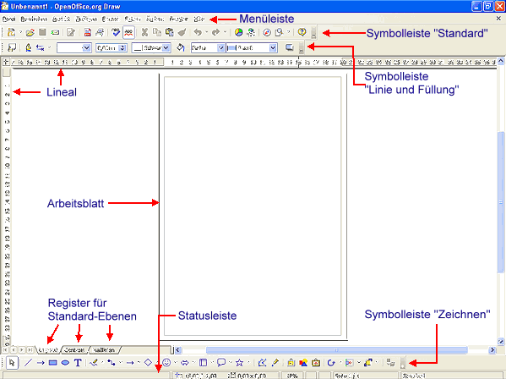This screenshot has height=379, width=506.
Task: Switch to the Layout layer tab
Action: pyautogui.click(x=48, y=350)
